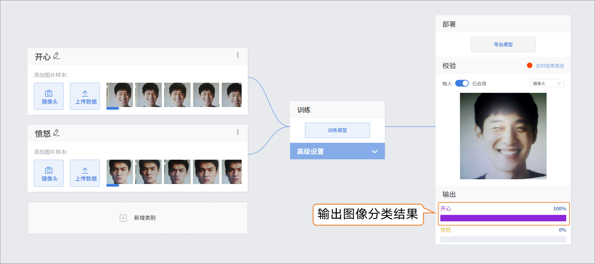Image resolution: width=595 pixels, height=264 pixels.
Task: Click 摄像头 camera button in 愤怒 class
Action: tap(49, 173)
